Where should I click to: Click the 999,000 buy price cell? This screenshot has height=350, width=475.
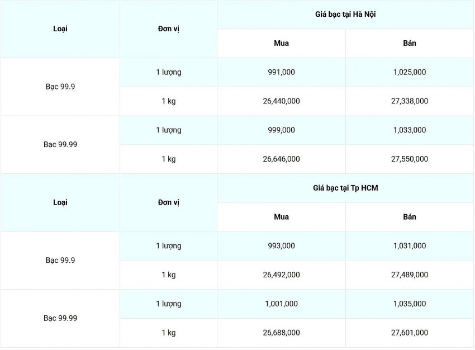pos(281,130)
